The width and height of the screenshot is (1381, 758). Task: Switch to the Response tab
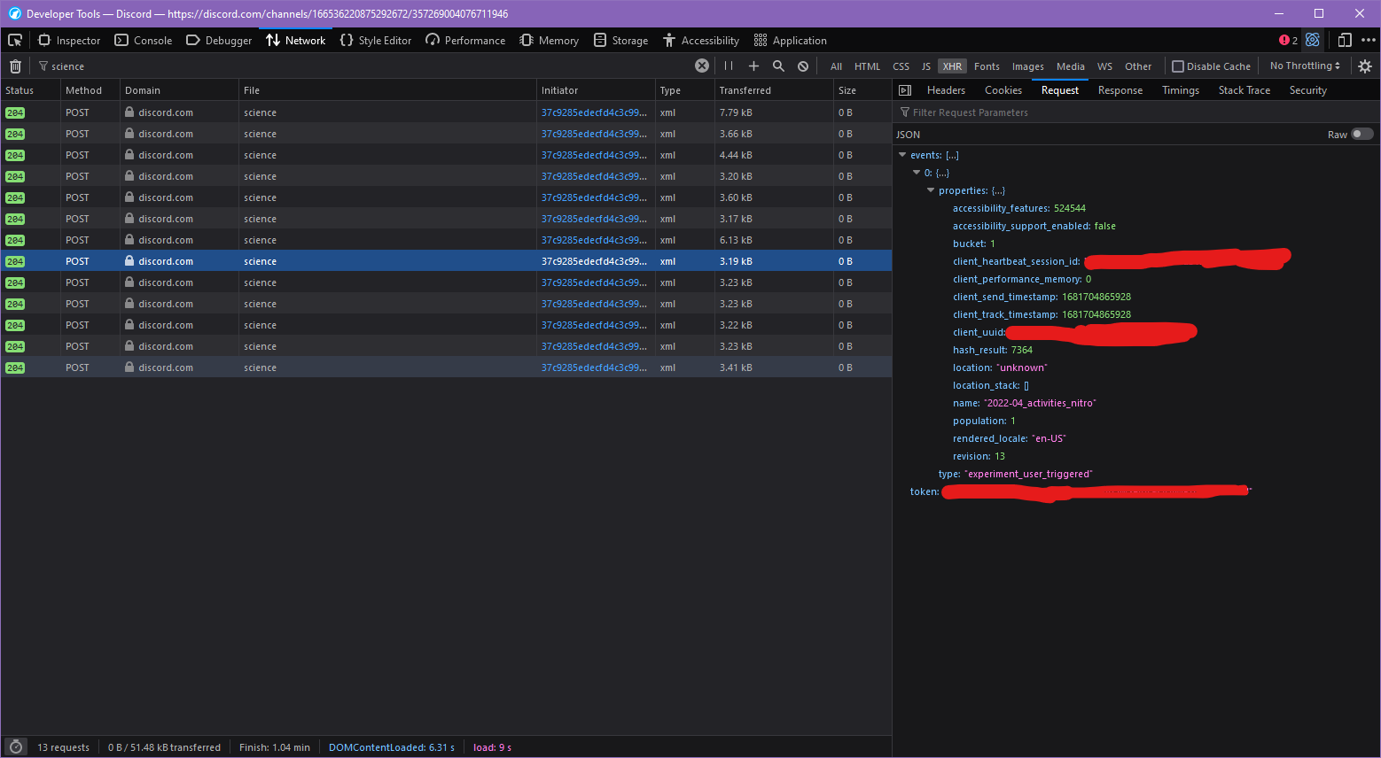tap(1120, 89)
